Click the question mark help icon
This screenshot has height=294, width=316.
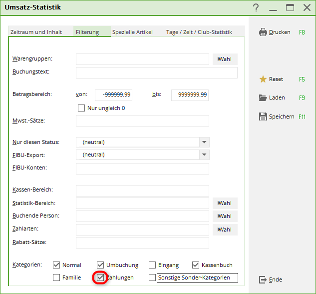coord(256,7)
